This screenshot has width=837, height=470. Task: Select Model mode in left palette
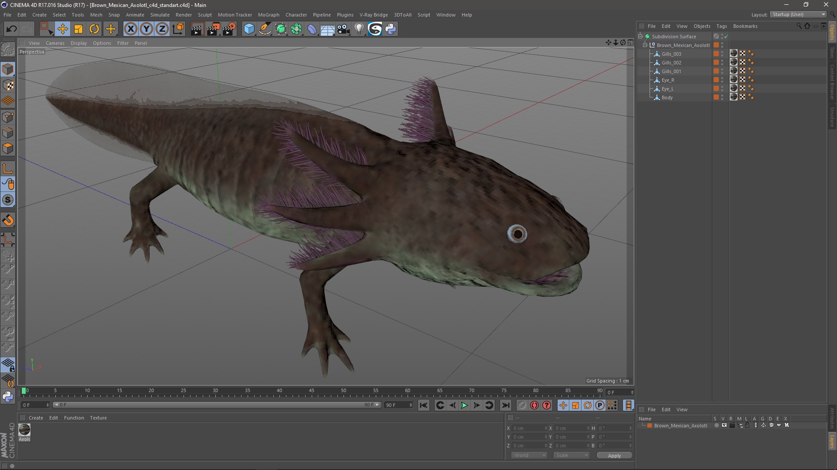point(8,70)
